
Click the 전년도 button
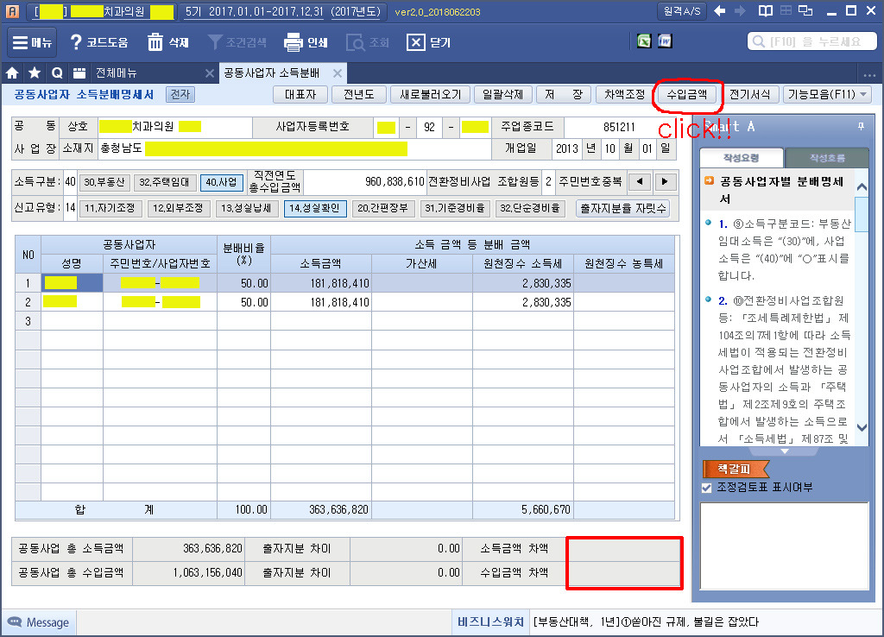(x=359, y=95)
